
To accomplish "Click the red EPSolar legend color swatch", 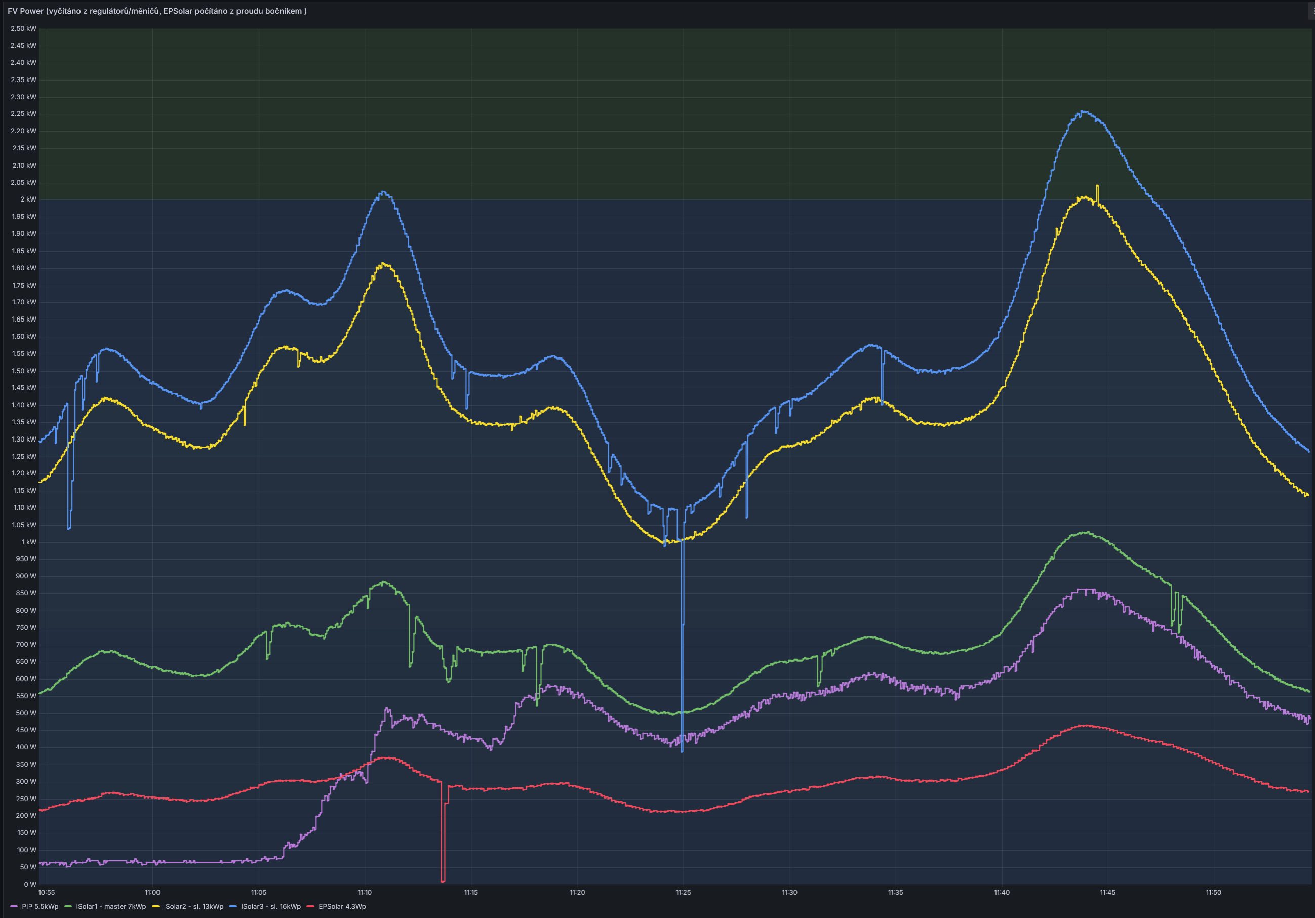I will (x=310, y=906).
